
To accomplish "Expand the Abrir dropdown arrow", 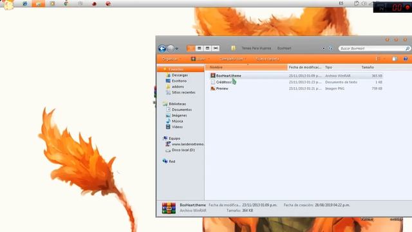I will 209,59.
